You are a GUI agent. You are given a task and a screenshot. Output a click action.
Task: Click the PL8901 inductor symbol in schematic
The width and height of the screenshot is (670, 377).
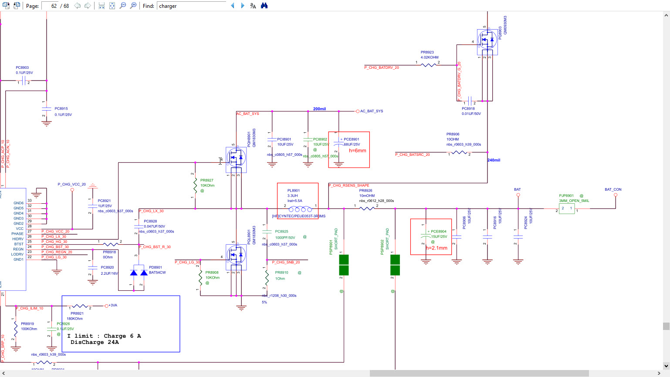[x=300, y=209]
